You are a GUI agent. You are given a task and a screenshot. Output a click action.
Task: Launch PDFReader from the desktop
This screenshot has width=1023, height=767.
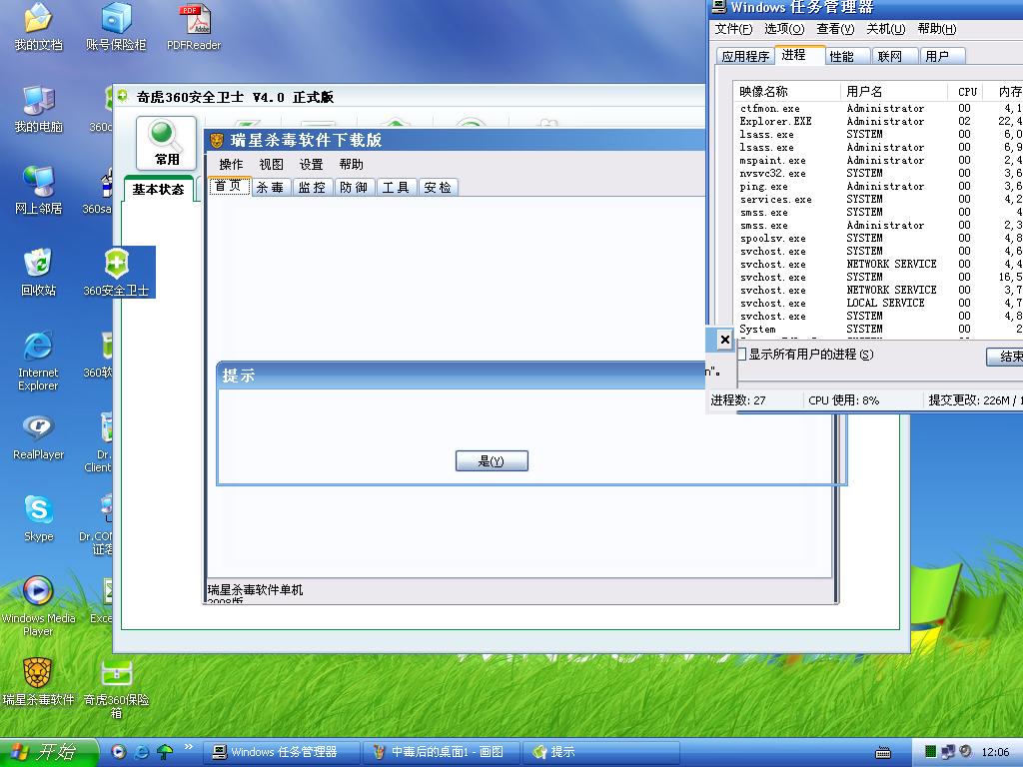tap(194, 27)
